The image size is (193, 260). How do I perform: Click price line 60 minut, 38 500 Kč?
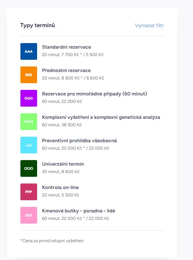click(x=62, y=125)
